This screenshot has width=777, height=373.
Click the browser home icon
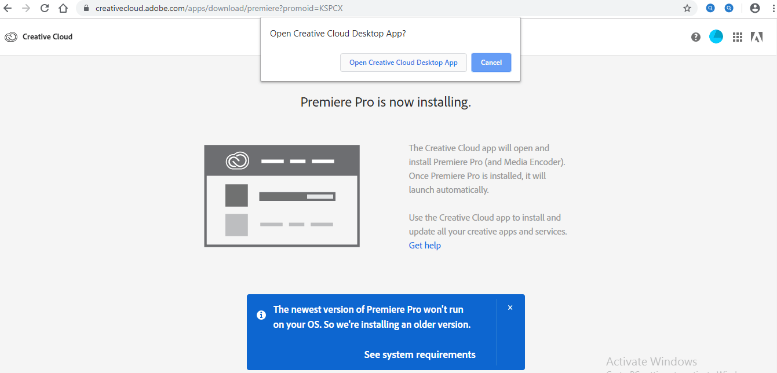click(63, 8)
